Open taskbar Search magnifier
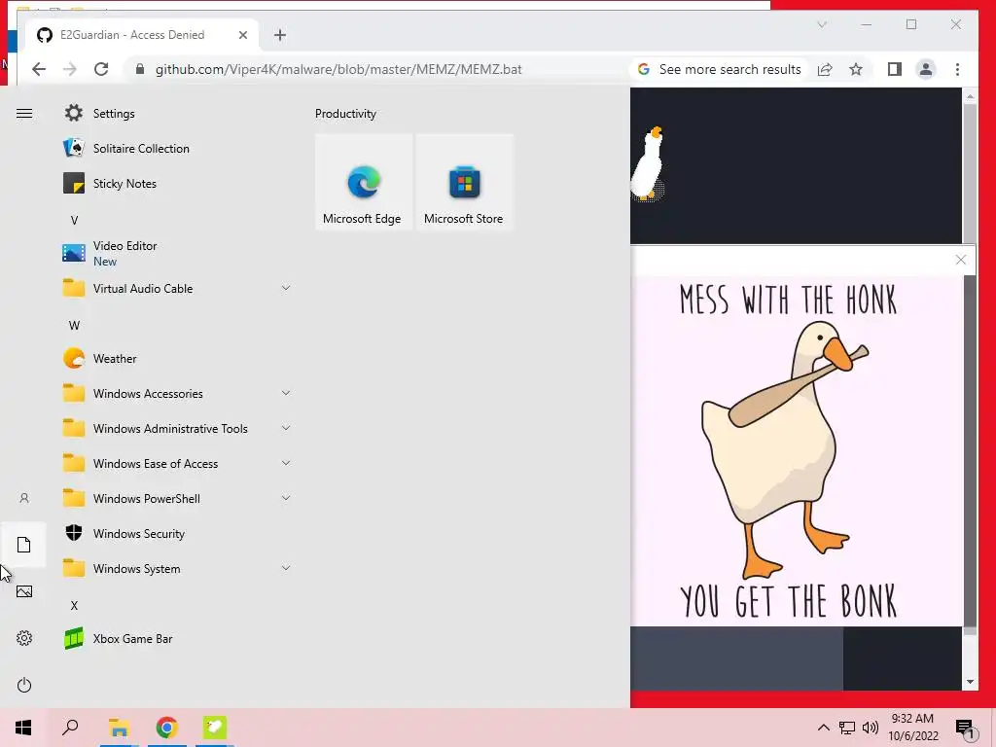This screenshot has height=747, width=996. coord(70,728)
